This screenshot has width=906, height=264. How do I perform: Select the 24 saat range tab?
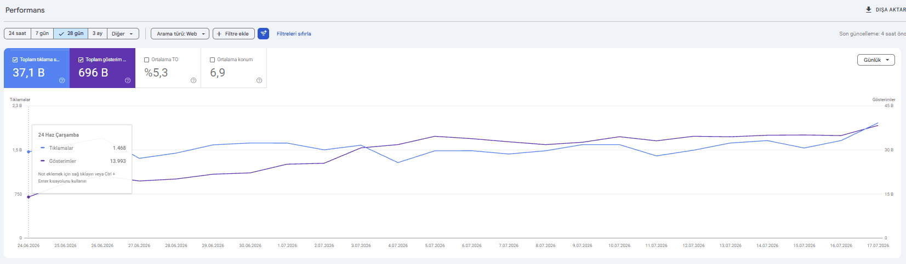(x=18, y=34)
